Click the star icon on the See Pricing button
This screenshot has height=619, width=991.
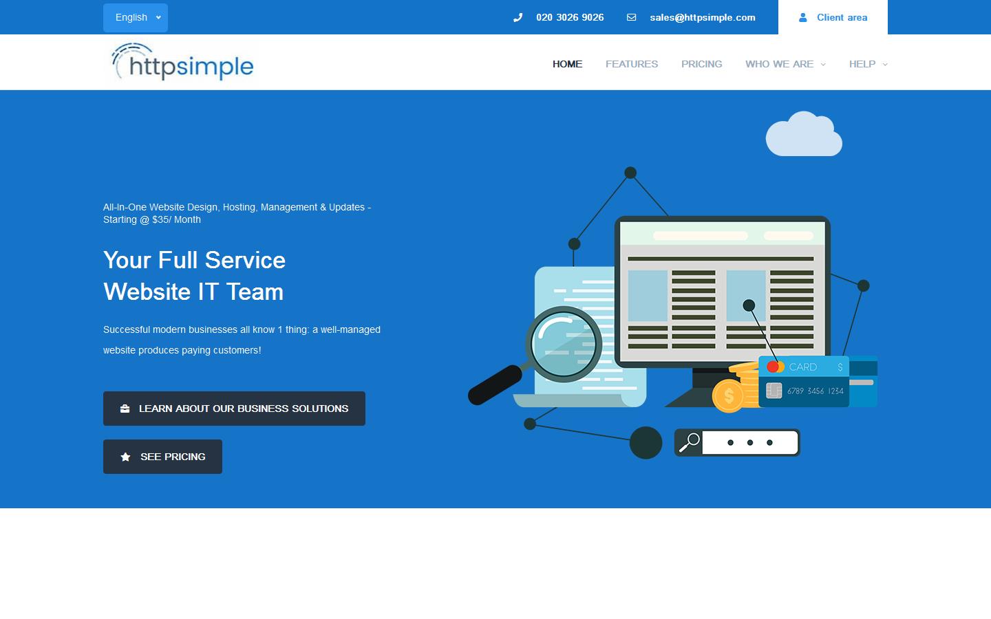tap(125, 456)
